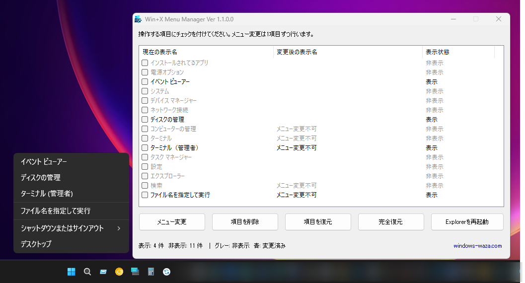This screenshot has width=525, height=283.
Task: Tick the イベント ビューアー row checkbox
Action: [145, 81]
